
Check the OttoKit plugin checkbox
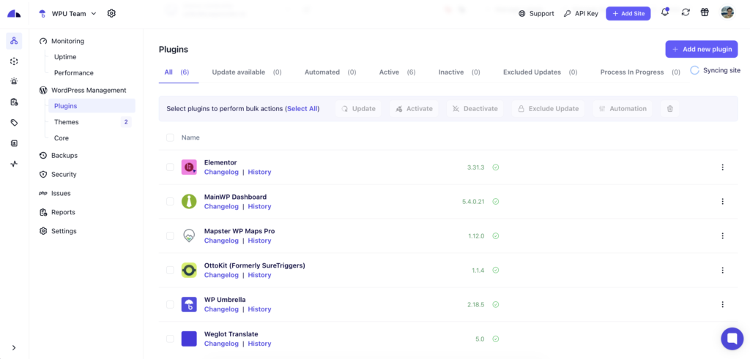tap(170, 271)
